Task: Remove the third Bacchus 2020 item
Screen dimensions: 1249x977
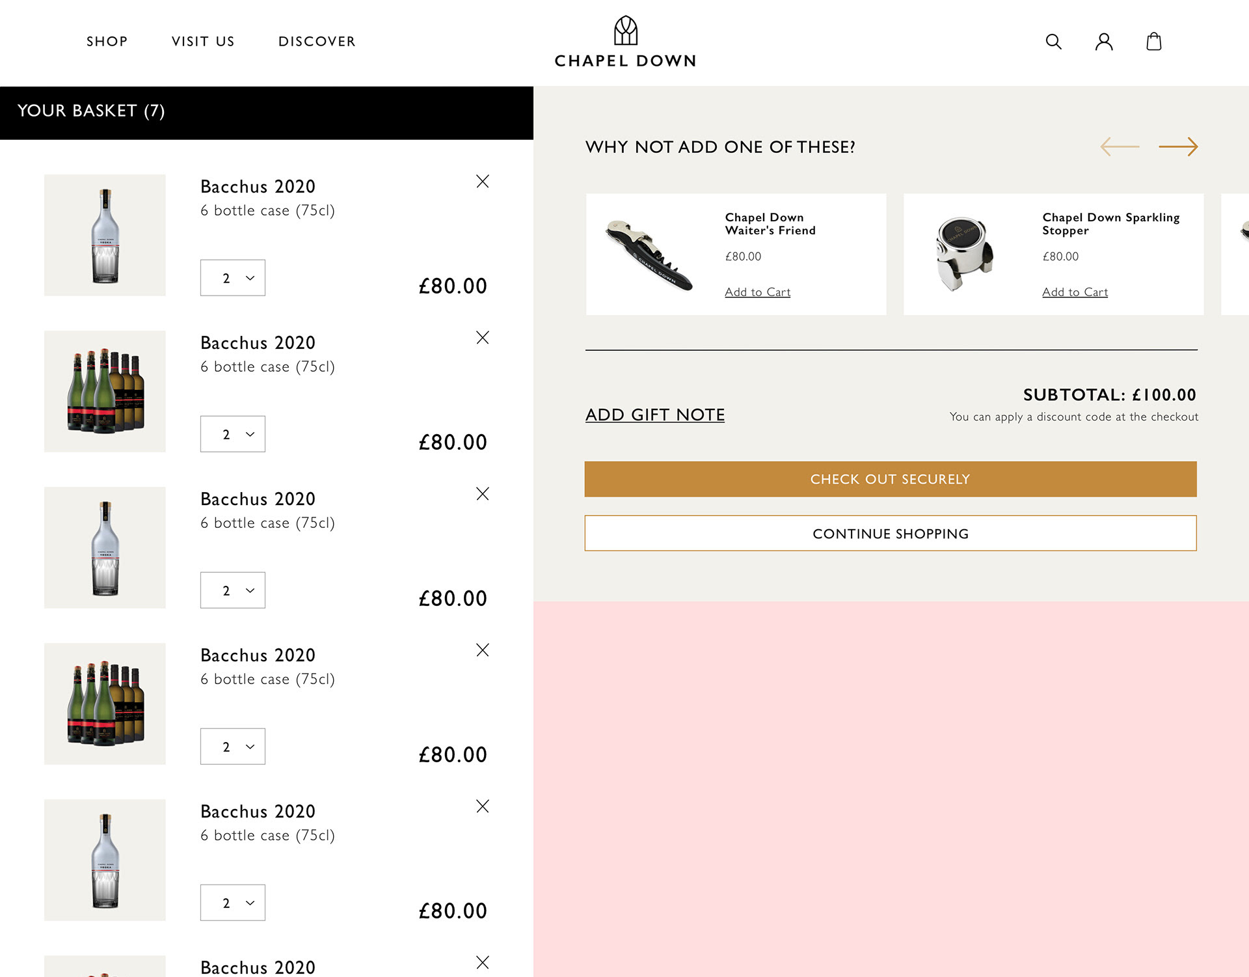Action: tap(482, 494)
